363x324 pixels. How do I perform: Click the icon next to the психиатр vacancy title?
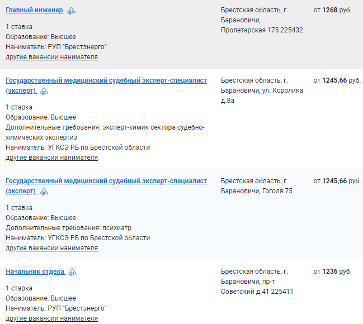[44, 192]
